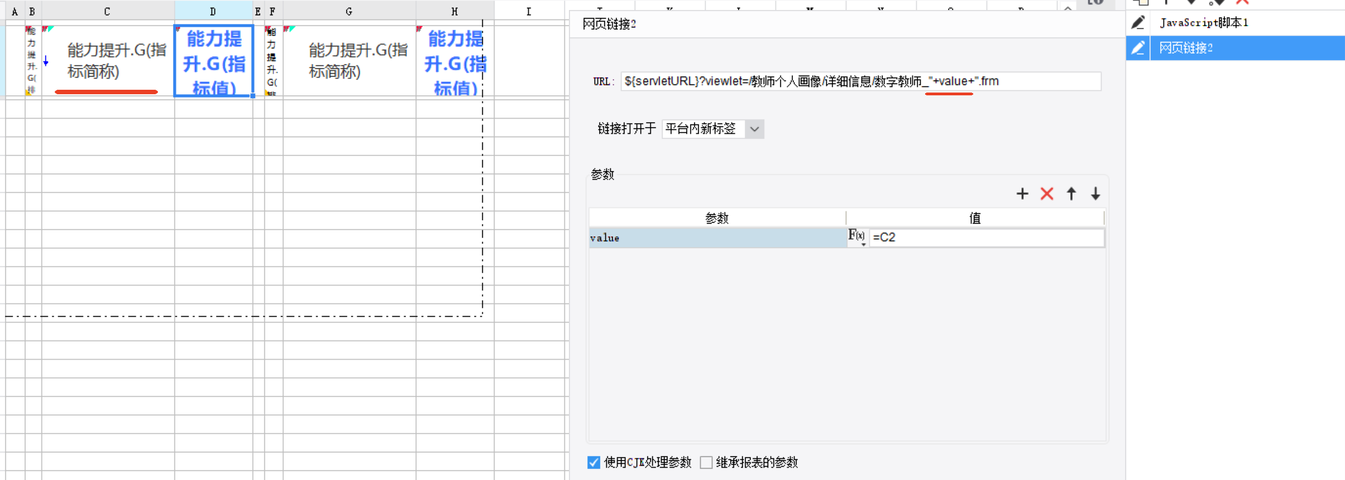
Task: Select narrow vertical text cell in column B
Action: tap(33, 61)
